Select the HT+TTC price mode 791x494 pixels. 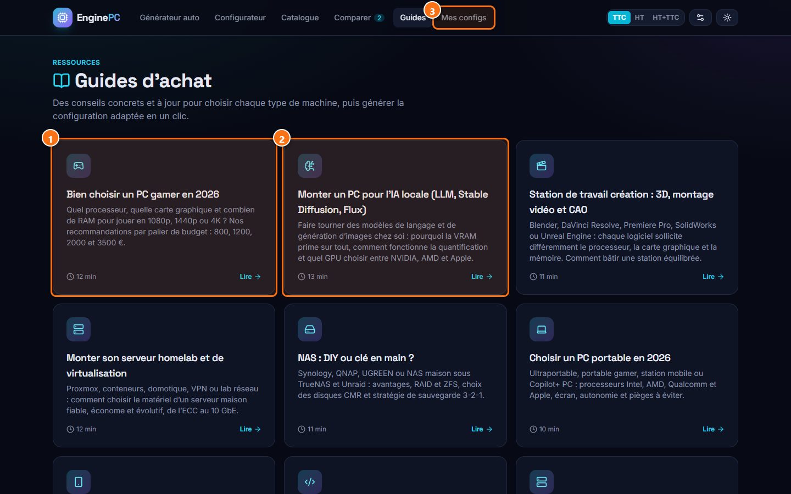pos(666,18)
